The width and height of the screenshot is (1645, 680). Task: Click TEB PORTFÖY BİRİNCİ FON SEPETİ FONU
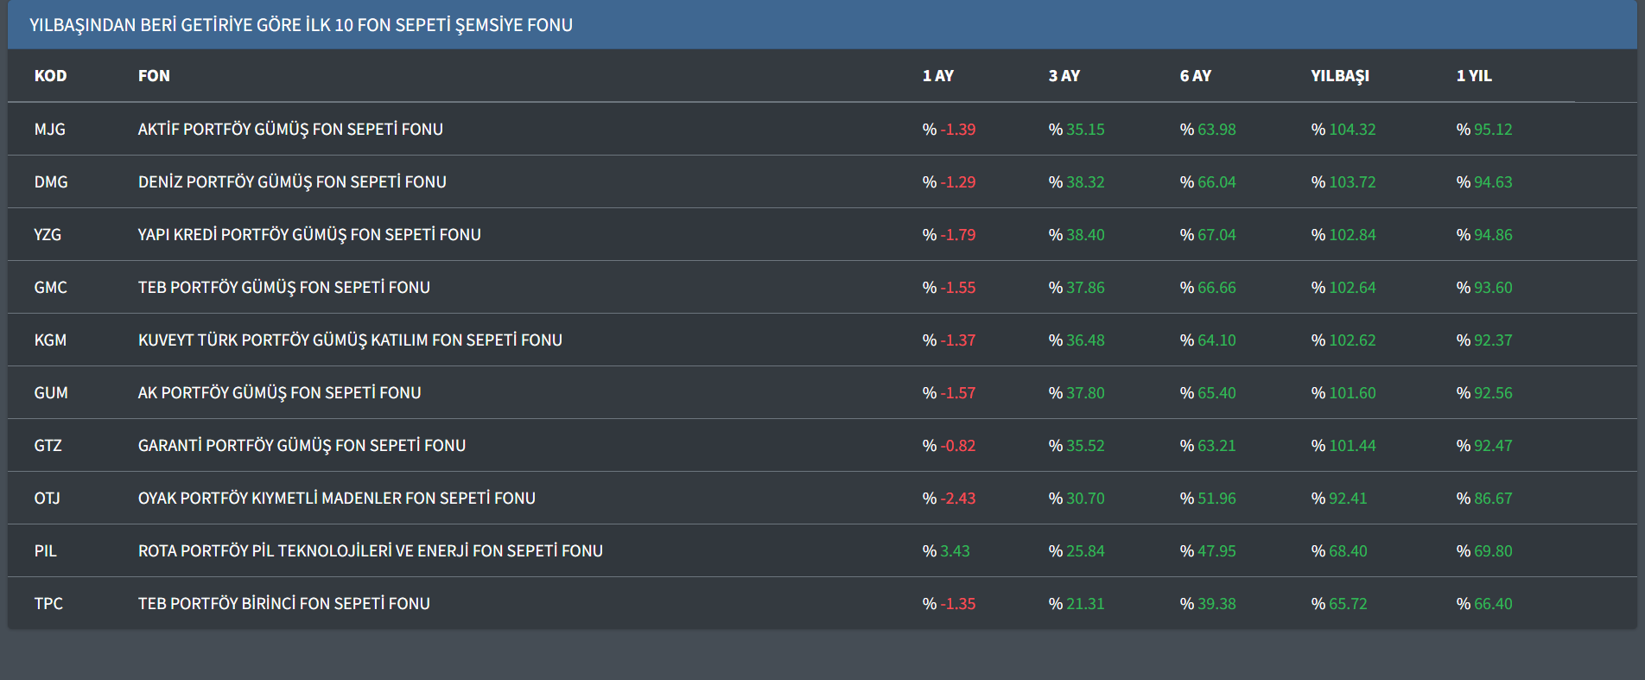(x=283, y=604)
